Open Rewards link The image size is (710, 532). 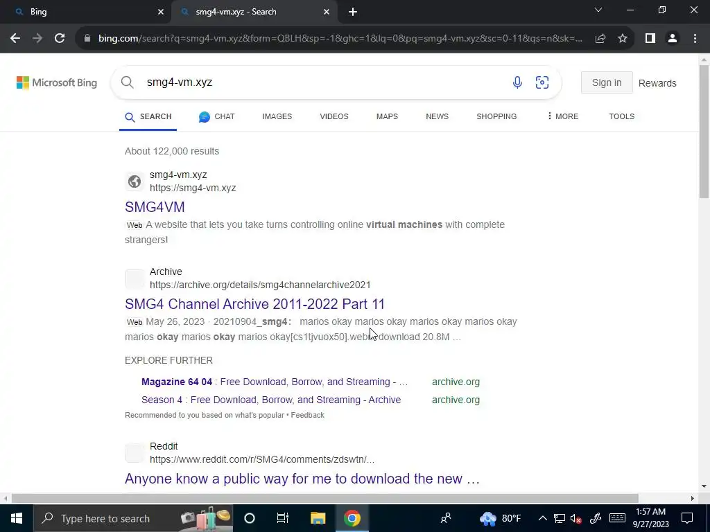click(x=657, y=83)
